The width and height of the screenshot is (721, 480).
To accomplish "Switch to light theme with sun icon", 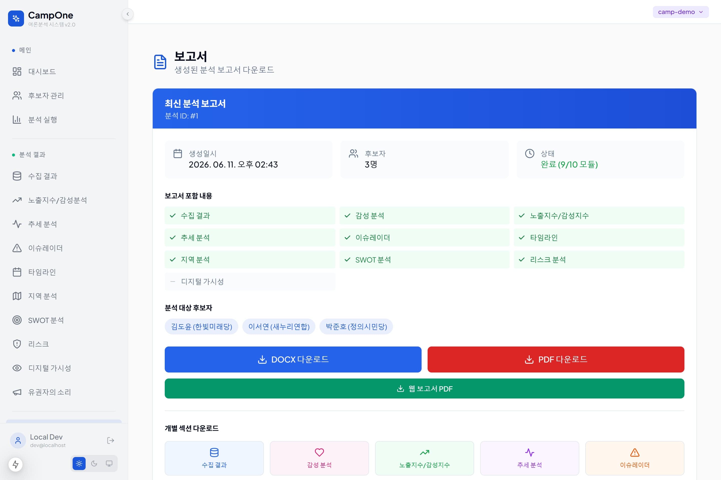I will [79, 463].
